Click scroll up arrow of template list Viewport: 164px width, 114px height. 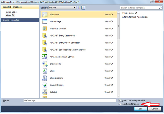[118, 12]
